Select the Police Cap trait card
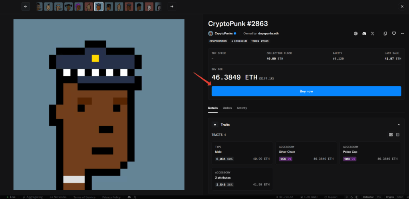 [x=370, y=153]
